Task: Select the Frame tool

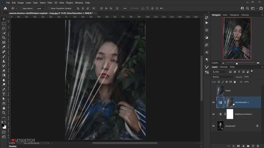Action: [x=4, y=42]
